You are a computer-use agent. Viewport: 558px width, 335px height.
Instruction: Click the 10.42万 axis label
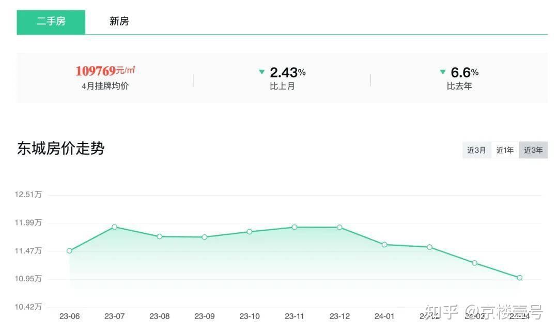28,307
